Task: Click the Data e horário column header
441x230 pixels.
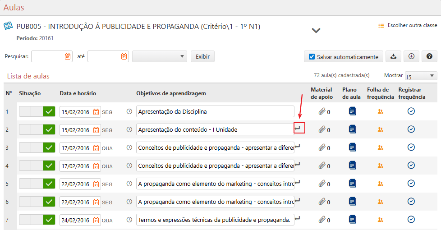Action: click(x=78, y=93)
